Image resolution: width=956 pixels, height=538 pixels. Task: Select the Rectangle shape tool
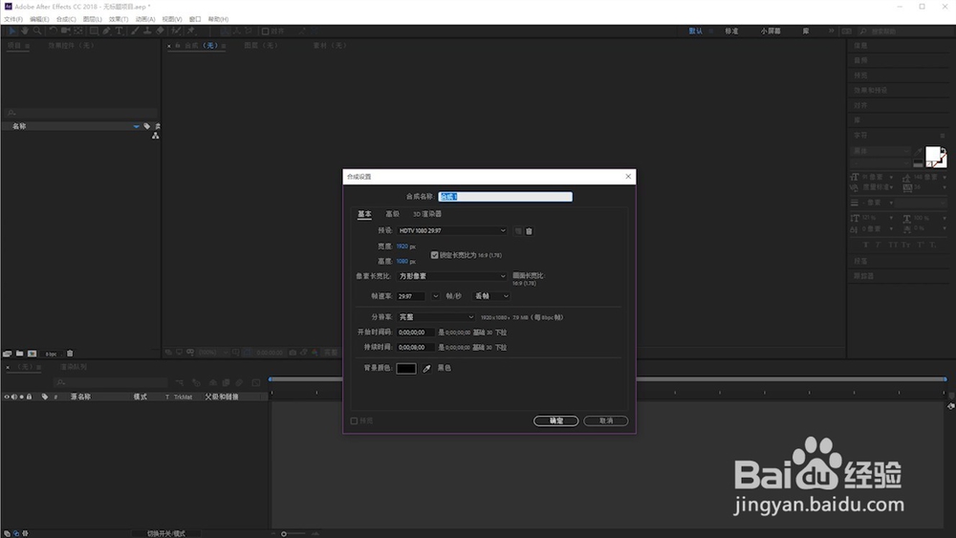(94, 31)
